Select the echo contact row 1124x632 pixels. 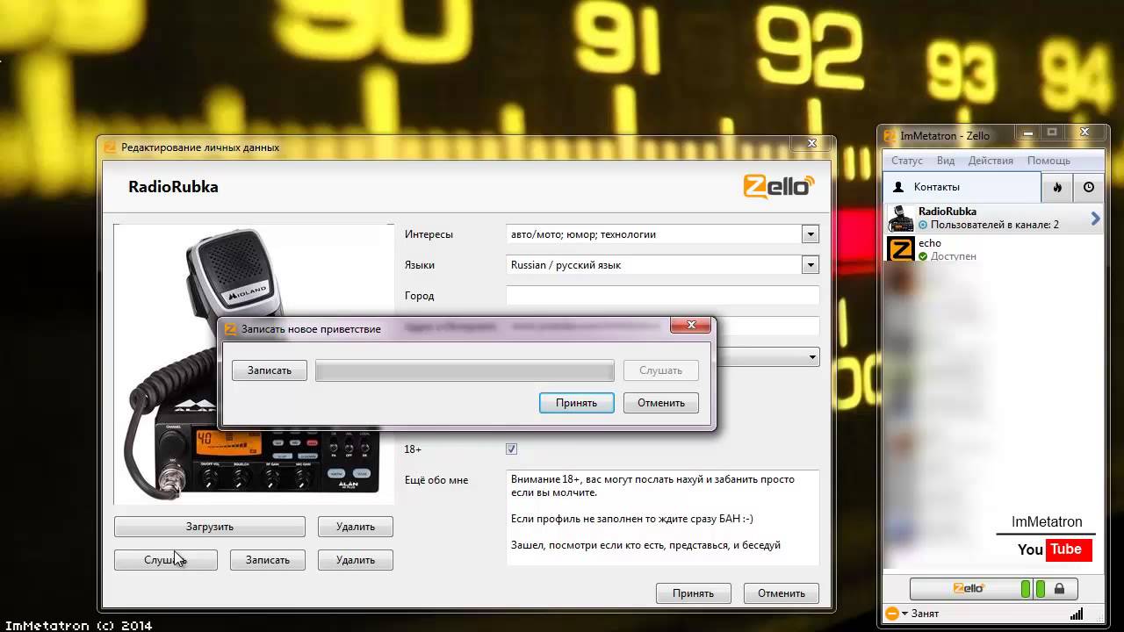pos(994,249)
